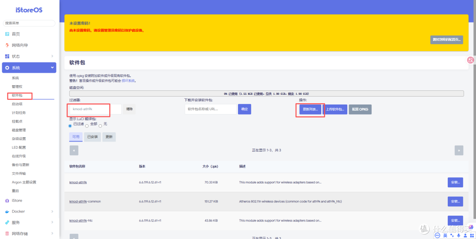Click the iStore shop icon
The width and height of the screenshot is (476, 239).
[x=7, y=201]
